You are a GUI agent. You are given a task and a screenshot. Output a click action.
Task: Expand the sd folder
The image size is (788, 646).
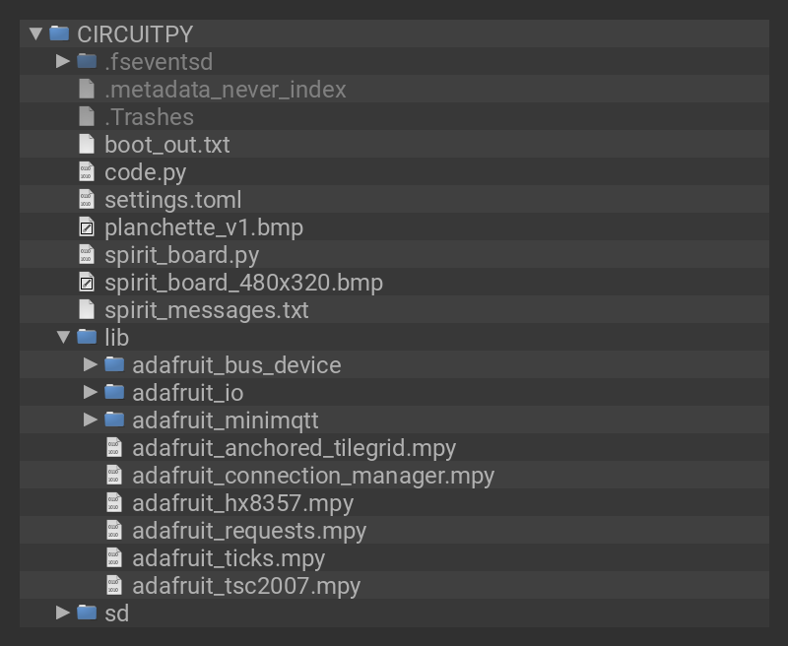(x=63, y=613)
